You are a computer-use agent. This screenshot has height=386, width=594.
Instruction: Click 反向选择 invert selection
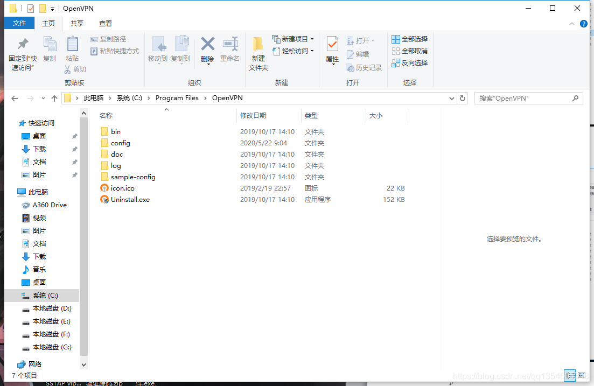tap(409, 63)
